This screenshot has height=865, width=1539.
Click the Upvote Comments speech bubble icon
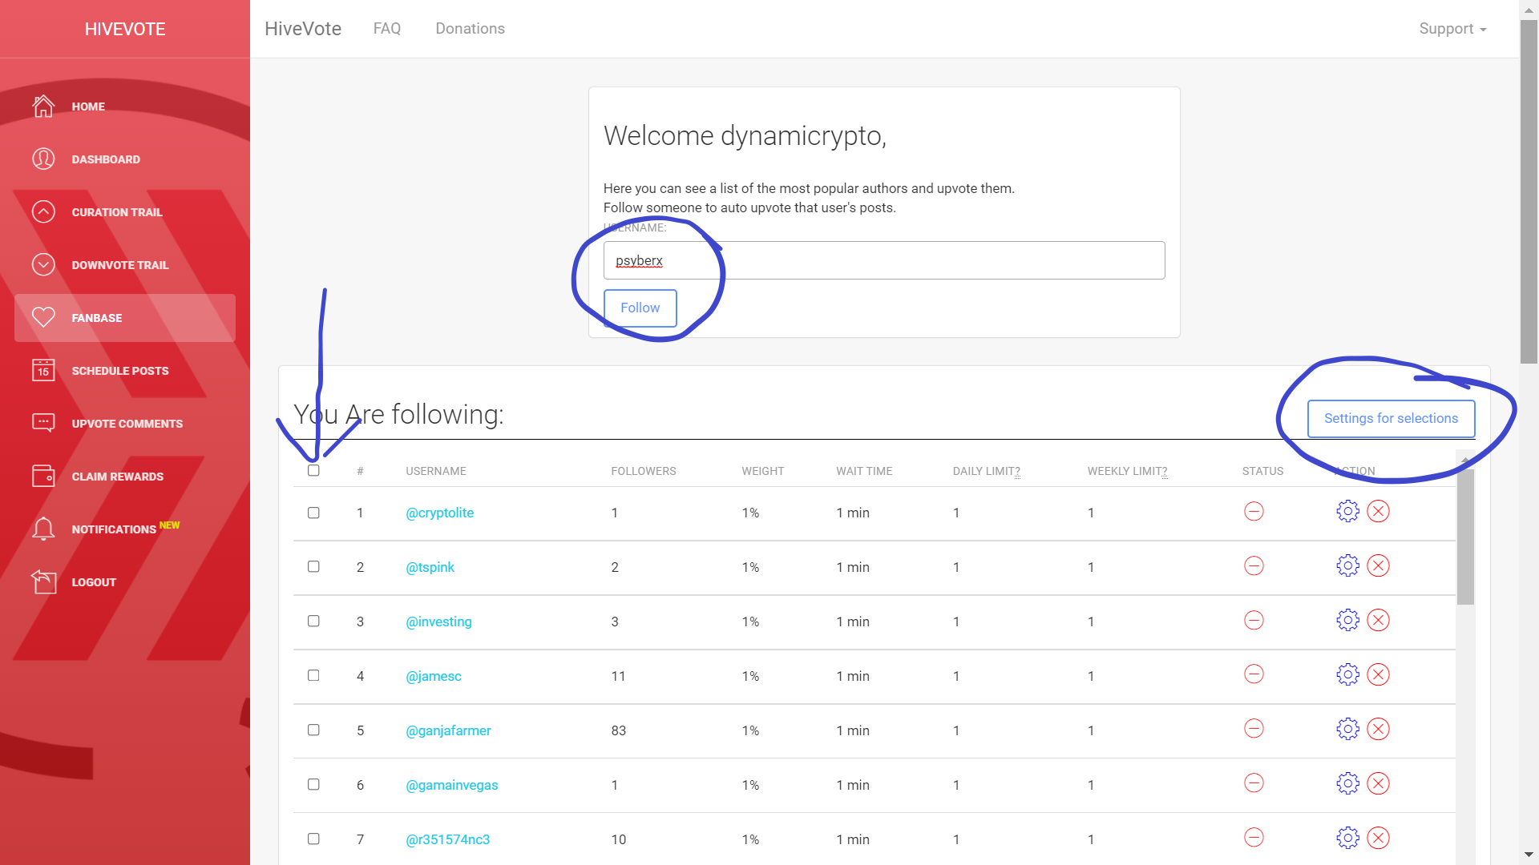[x=43, y=423]
